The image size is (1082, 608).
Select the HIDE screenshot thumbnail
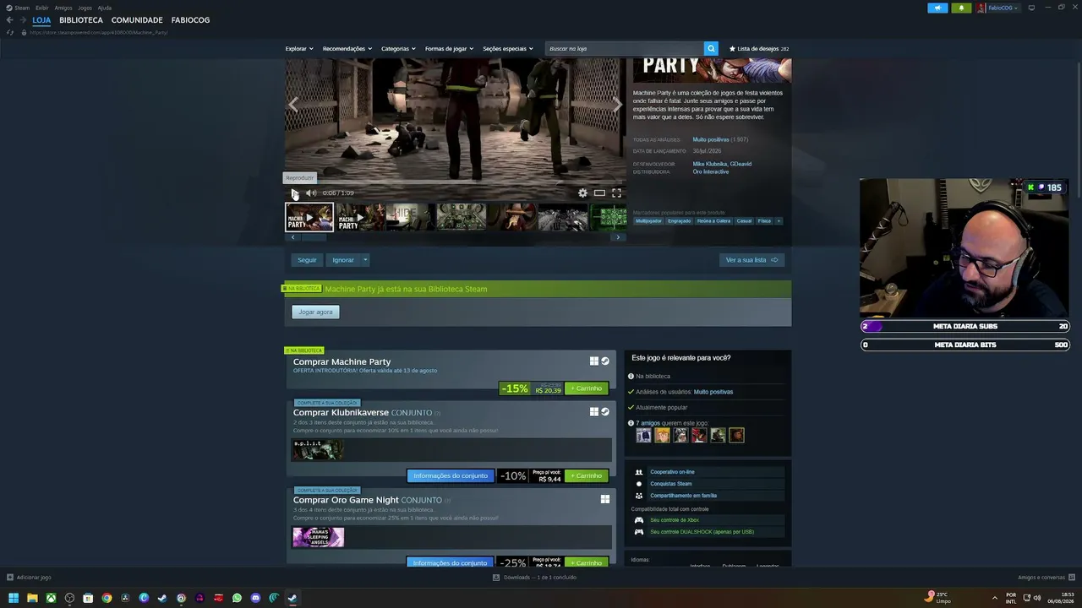(x=411, y=217)
